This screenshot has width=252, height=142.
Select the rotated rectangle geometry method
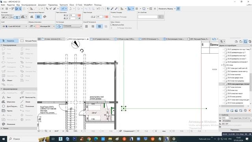[x=44, y=17]
